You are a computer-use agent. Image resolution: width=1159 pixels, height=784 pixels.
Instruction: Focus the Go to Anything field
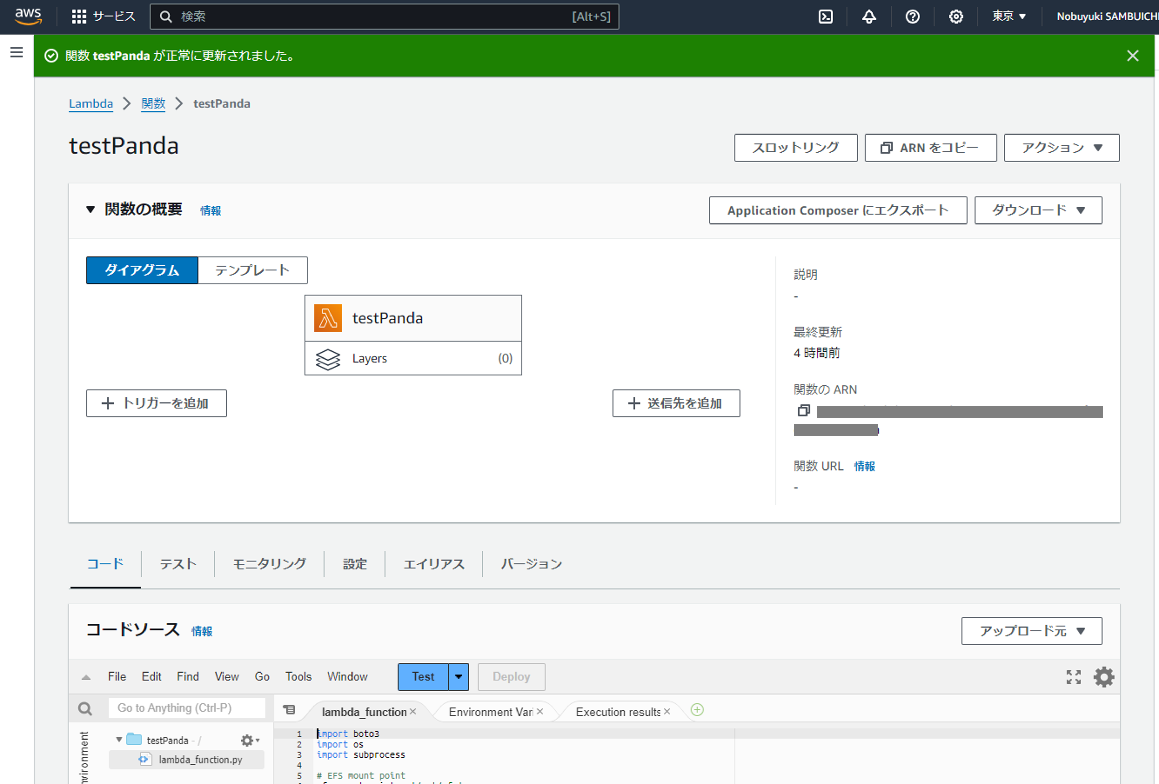(x=187, y=708)
